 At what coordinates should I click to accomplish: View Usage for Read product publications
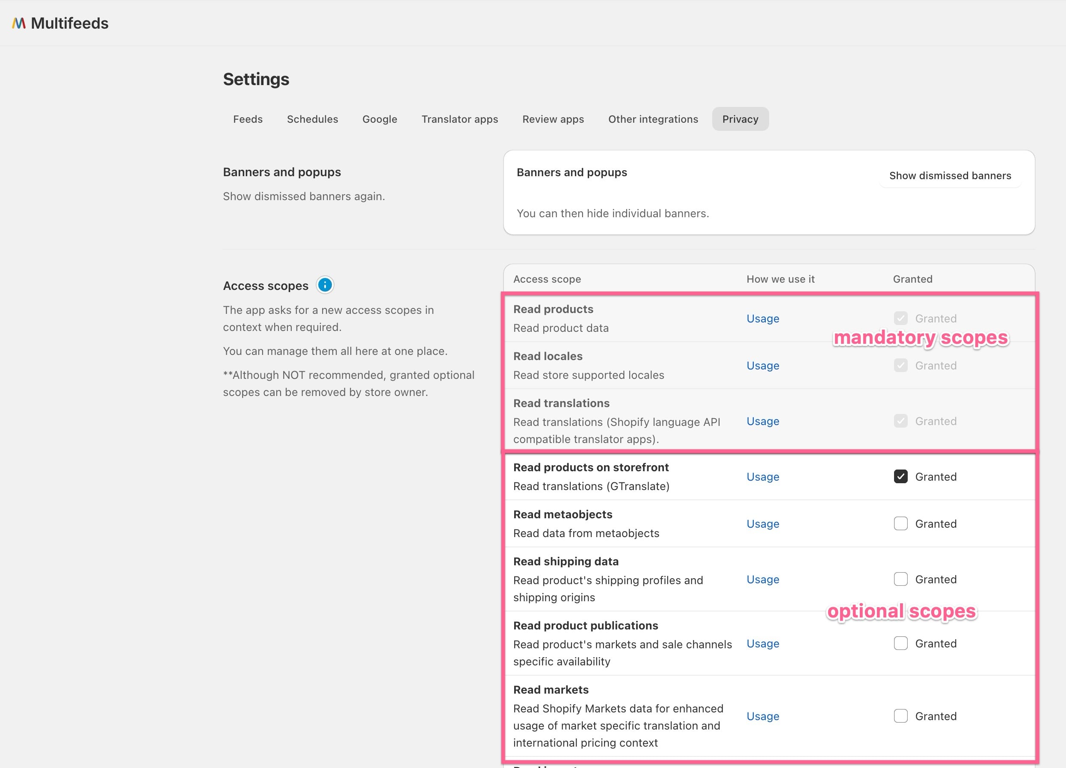(763, 644)
